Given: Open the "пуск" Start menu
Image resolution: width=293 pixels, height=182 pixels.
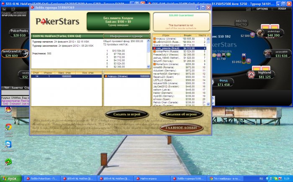Looking at the screenshot, I should (11, 179).
